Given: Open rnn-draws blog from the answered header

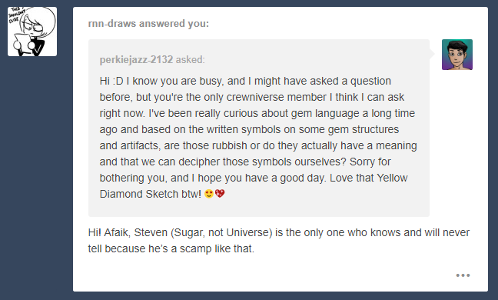Looking at the screenshot, I should coord(112,24).
